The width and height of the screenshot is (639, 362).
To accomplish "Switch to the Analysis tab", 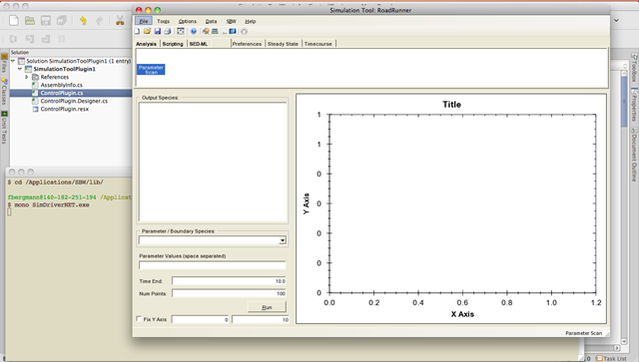I will [x=147, y=44].
